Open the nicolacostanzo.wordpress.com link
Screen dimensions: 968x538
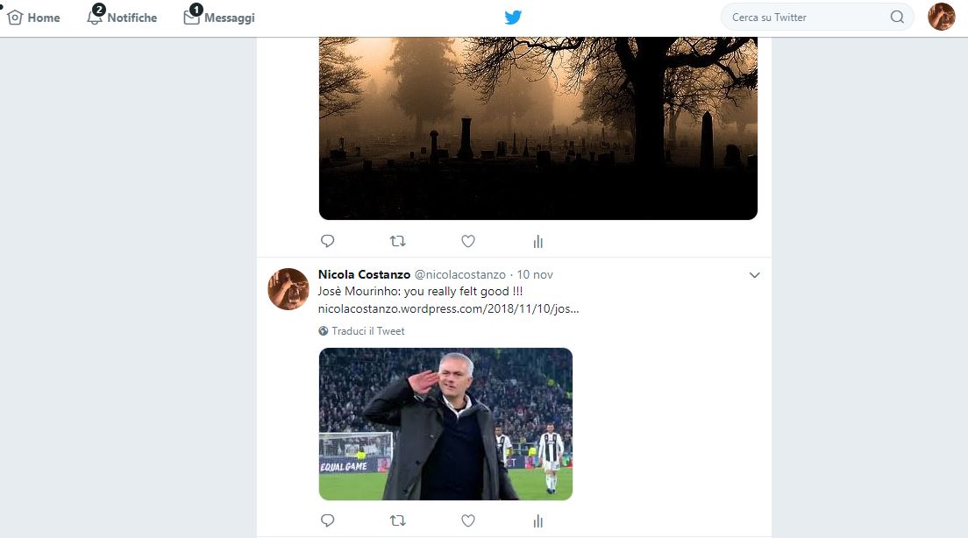pos(448,308)
